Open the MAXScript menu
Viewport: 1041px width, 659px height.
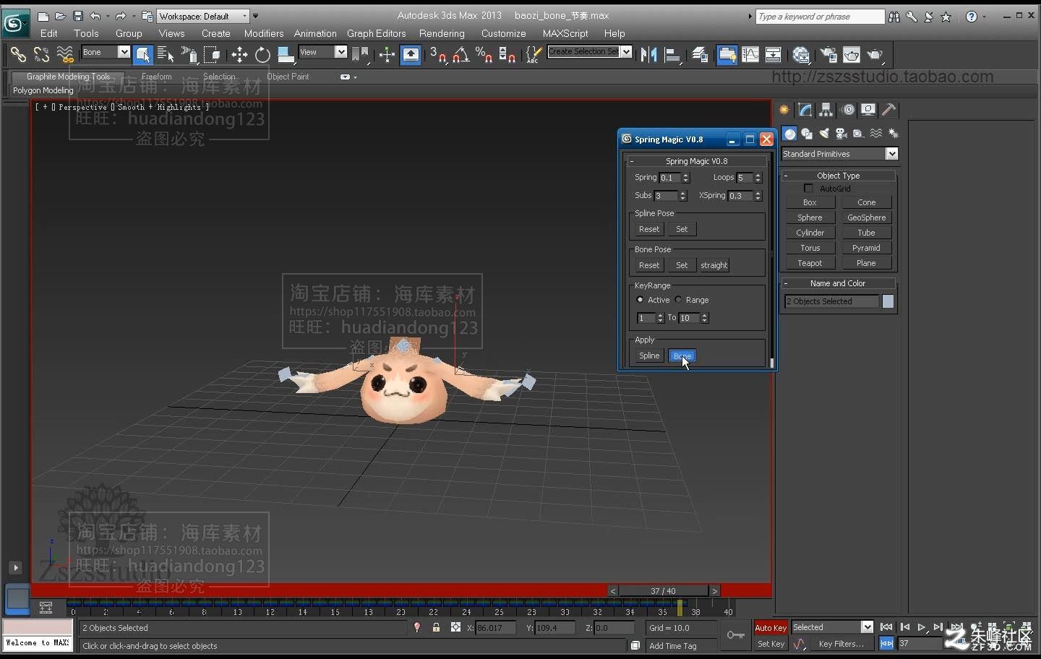tap(565, 33)
